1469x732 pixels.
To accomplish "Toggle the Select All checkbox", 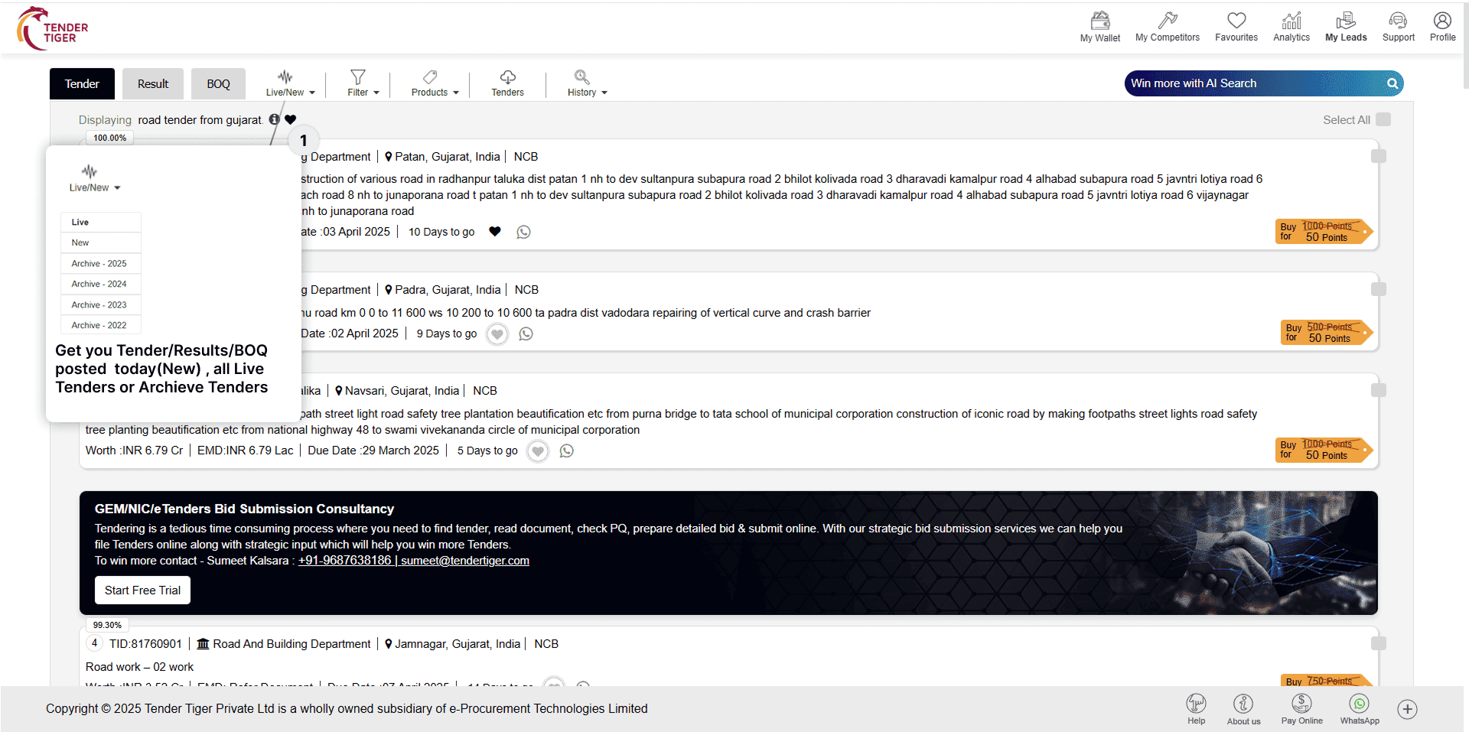I will (x=1383, y=119).
